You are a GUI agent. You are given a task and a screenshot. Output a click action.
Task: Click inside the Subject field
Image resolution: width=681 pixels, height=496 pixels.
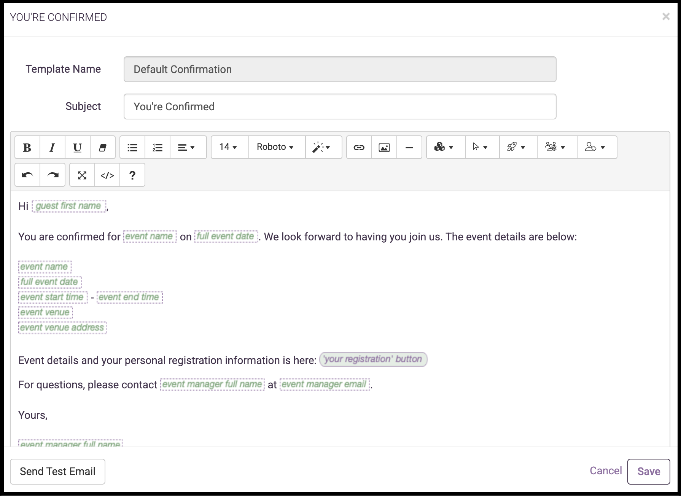340,107
